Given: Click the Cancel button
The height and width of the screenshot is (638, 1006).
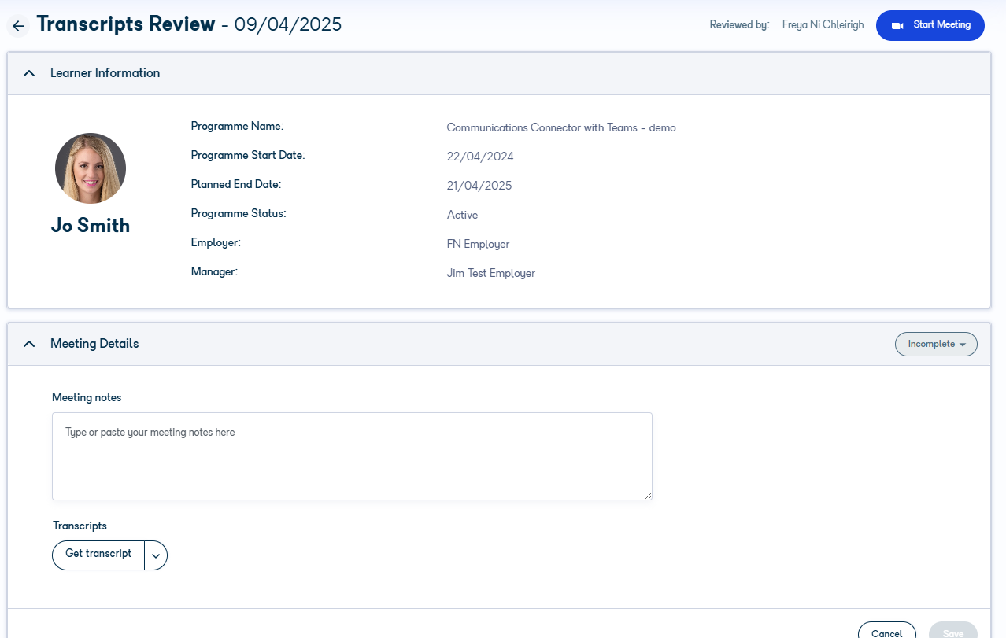Looking at the screenshot, I should (886, 632).
